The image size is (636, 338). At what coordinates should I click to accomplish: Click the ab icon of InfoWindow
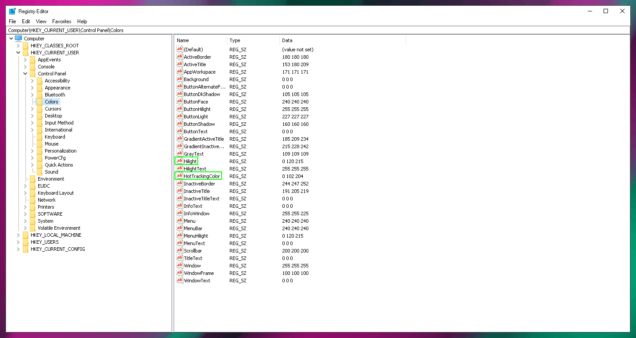[x=179, y=213]
